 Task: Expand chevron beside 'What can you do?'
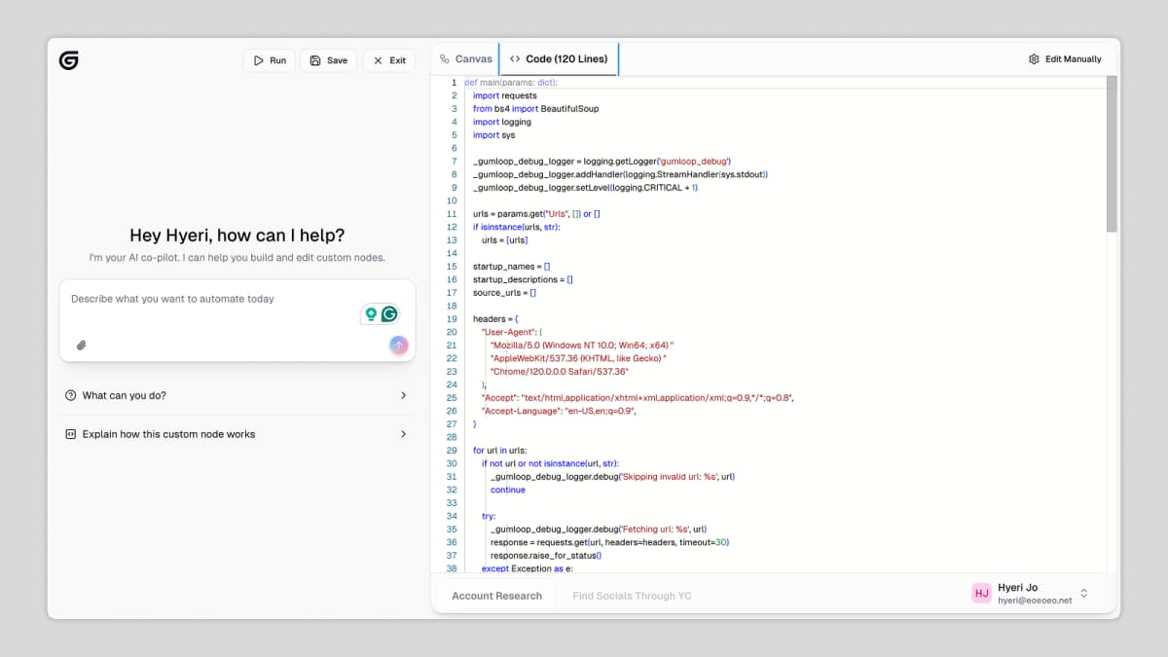tap(403, 395)
